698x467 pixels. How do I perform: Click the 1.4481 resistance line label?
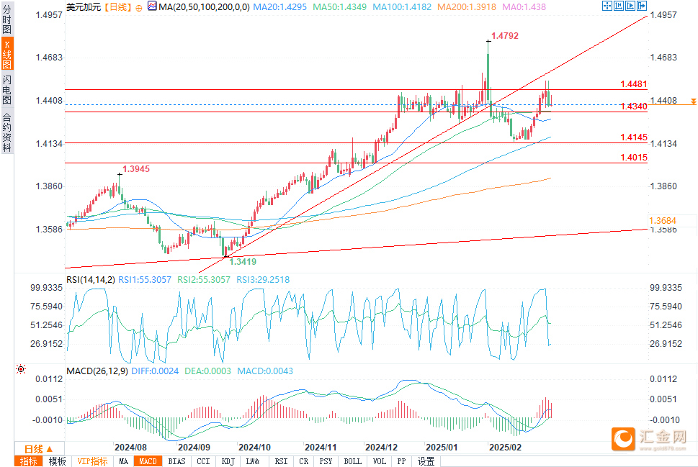point(634,84)
